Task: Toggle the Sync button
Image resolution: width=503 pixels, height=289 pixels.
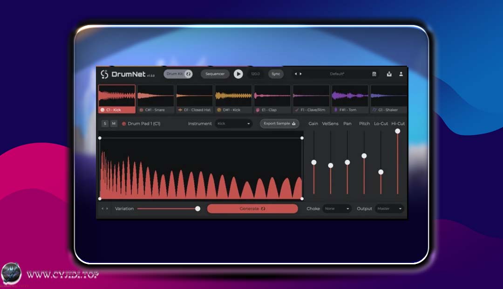Action: [x=276, y=74]
